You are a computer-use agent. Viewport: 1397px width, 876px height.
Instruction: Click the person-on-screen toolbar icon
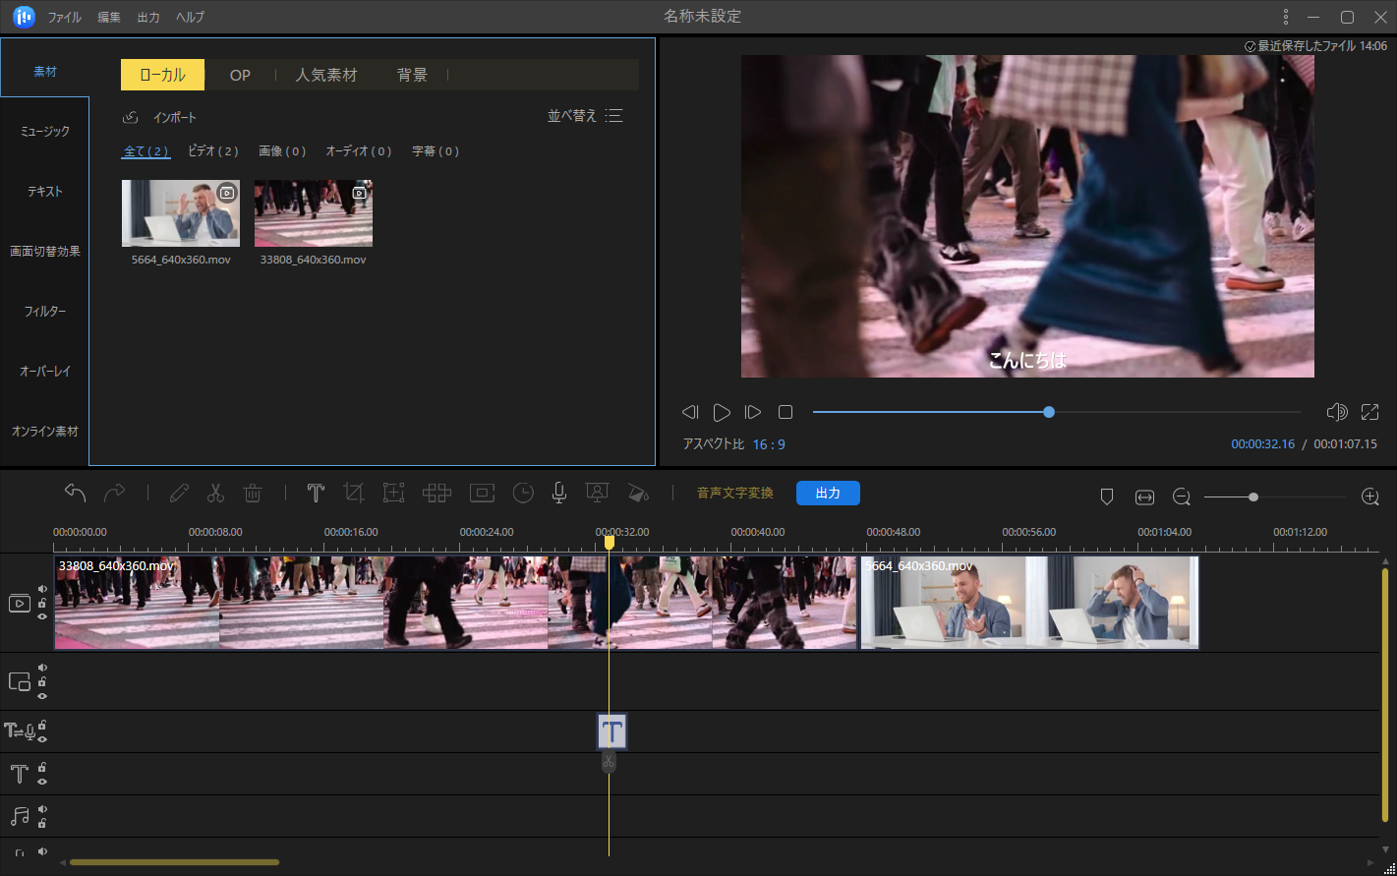[596, 493]
